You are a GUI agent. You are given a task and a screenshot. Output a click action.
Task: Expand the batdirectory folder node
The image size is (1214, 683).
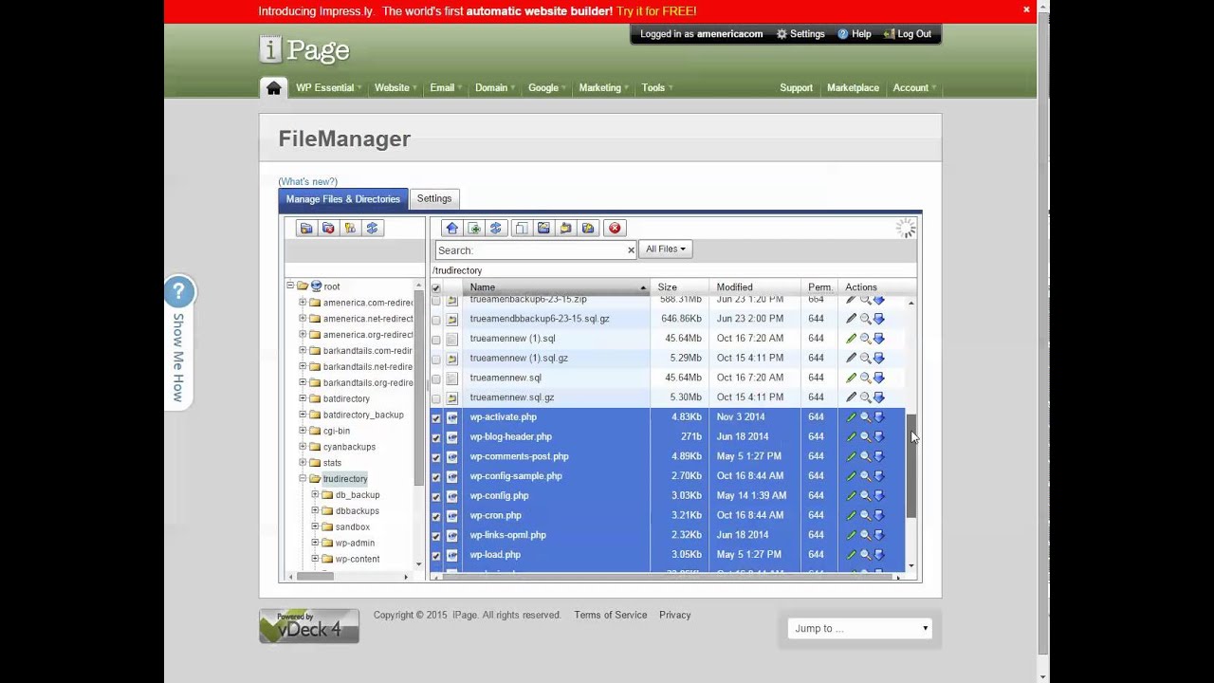pyautogui.click(x=303, y=399)
